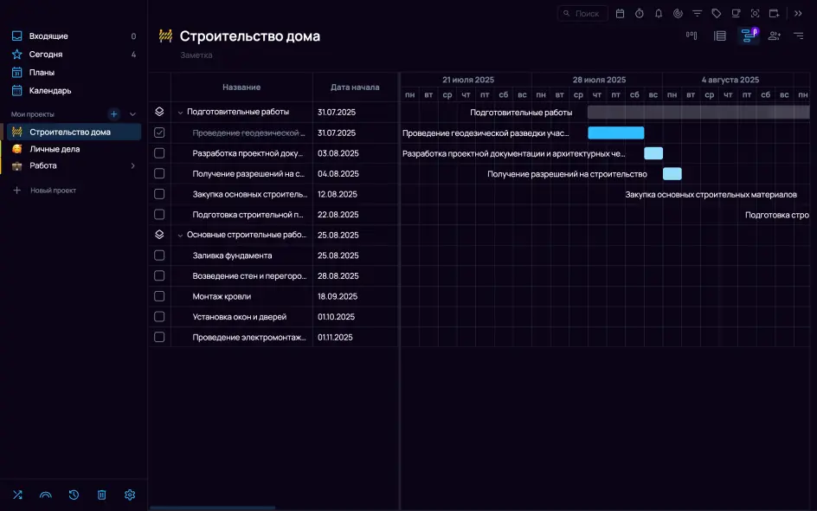Click the Поиск search field
Screen dimensions: 817x511
point(582,13)
